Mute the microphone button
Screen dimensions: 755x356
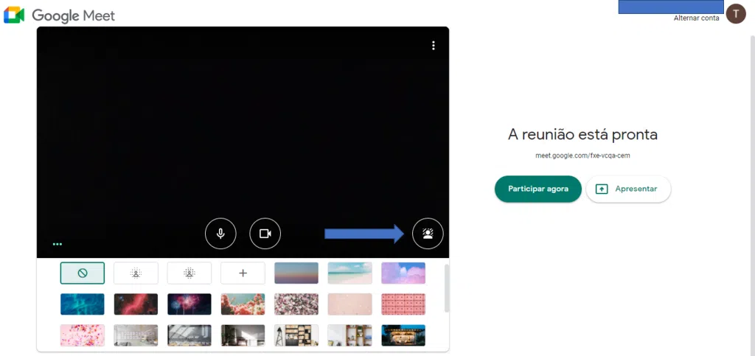(x=220, y=234)
